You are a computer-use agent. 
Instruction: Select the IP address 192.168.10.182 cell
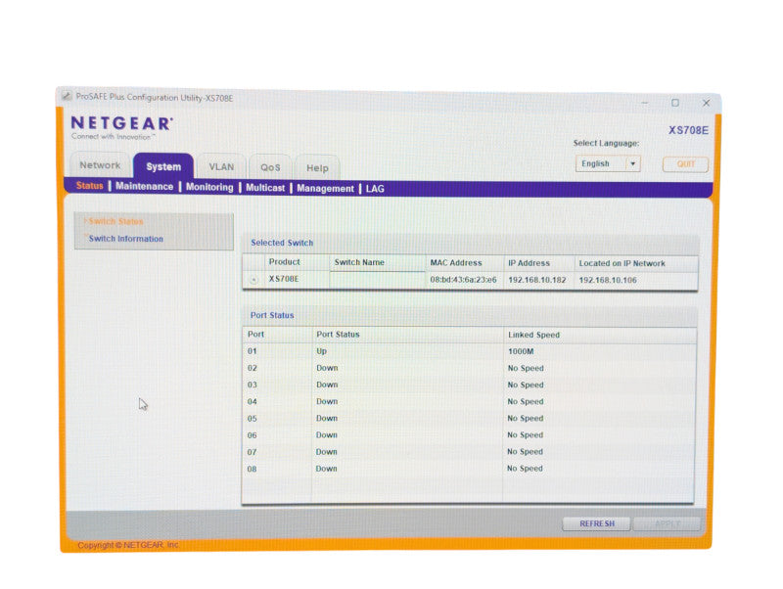(536, 280)
